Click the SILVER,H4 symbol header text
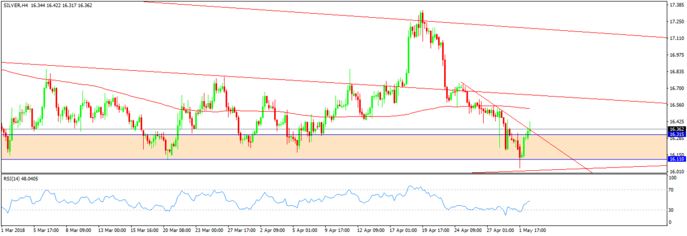This screenshot has height=236, width=687. pos(15,5)
